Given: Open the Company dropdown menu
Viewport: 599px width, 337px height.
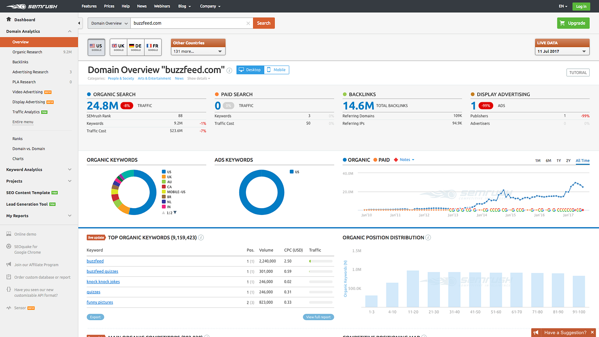Looking at the screenshot, I should click(x=210, y=6).
